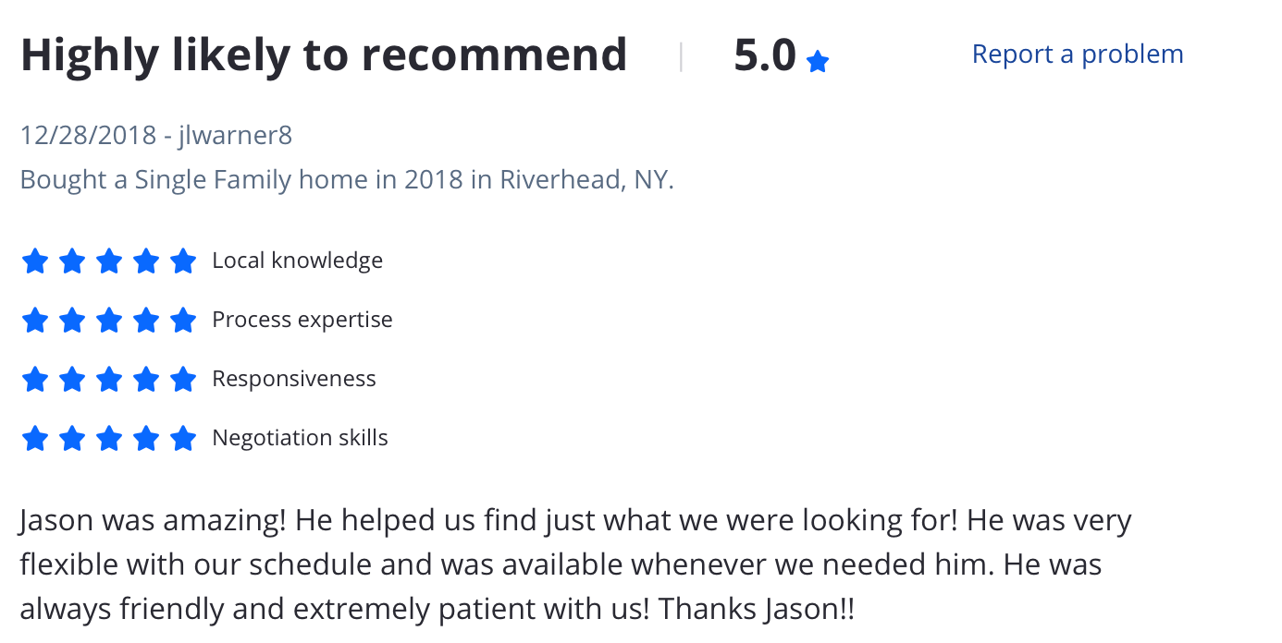Image resolution: width=1282 pixels, height=643 pixels.
Task: Click the Local knowledge label
Action: point(298,261)
